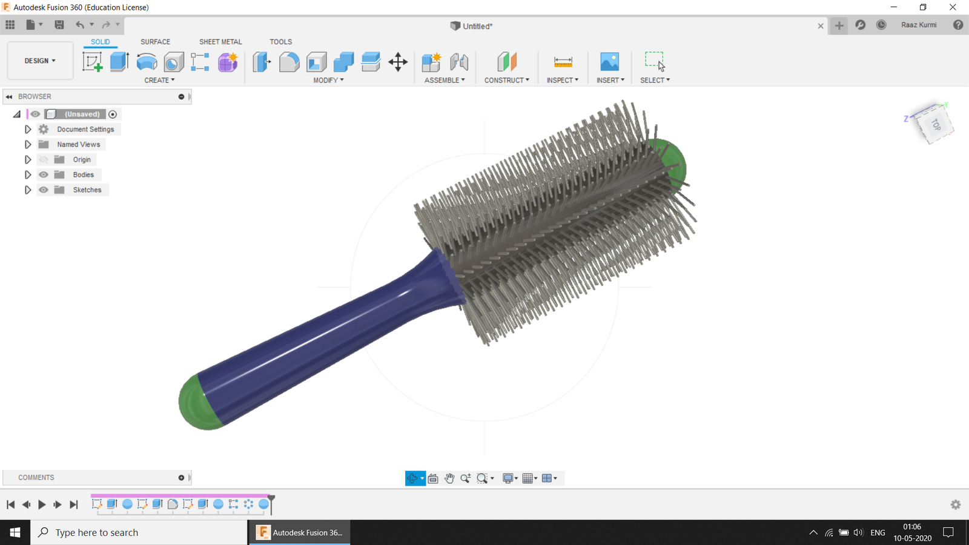Toggle visibility of the (Unsaved) root component
Image resolution: width=969 pixels, height=545 pixels.
click(x=36, y=114)
